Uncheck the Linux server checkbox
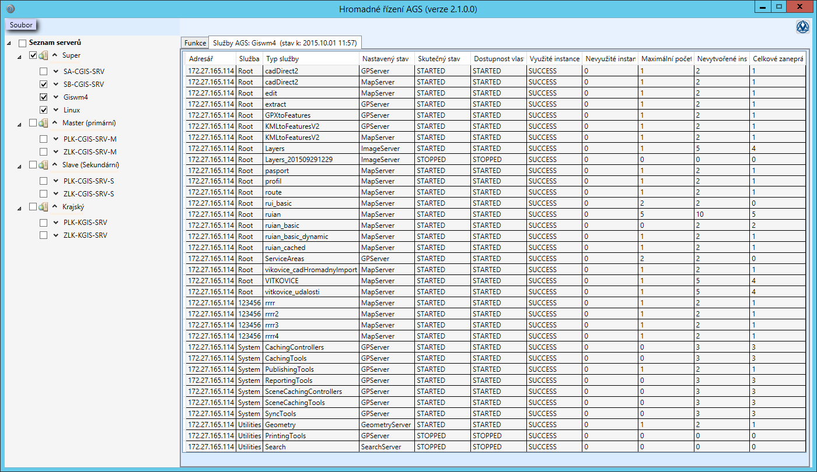 coord(43,110)
